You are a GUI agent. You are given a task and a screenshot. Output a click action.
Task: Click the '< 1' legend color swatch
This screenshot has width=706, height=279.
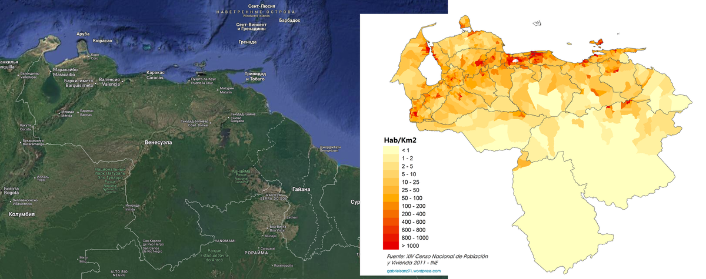pyautogui.click(x=391, y=151)
